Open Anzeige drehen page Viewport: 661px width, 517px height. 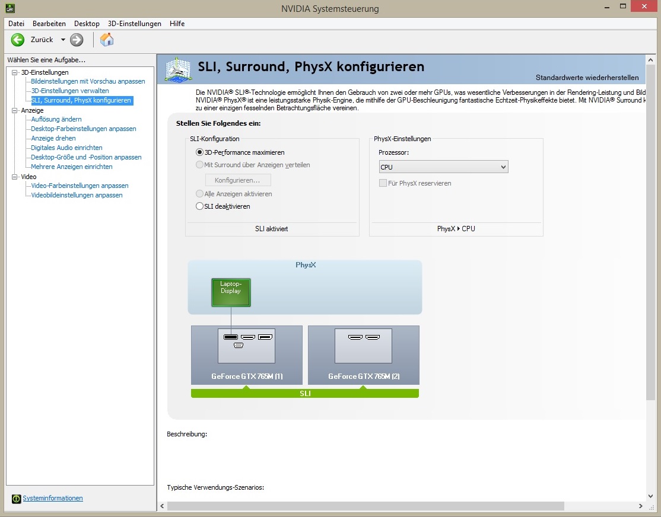click(x=53, y=138)
